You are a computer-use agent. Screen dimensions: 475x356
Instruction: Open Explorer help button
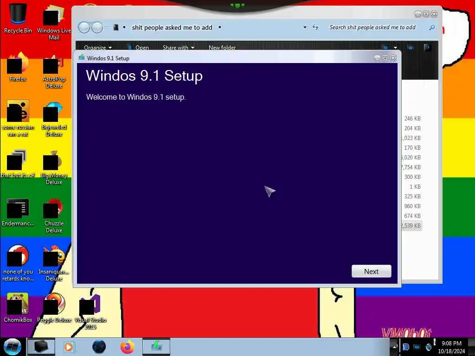tap(427, 48)
